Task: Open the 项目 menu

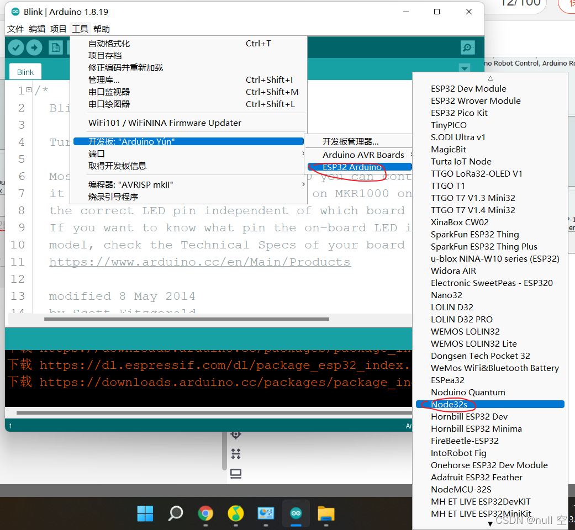Action: click(59, 29)
